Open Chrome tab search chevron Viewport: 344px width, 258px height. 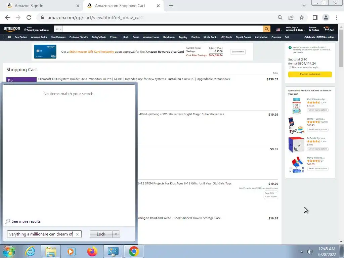tap(304, 6)
